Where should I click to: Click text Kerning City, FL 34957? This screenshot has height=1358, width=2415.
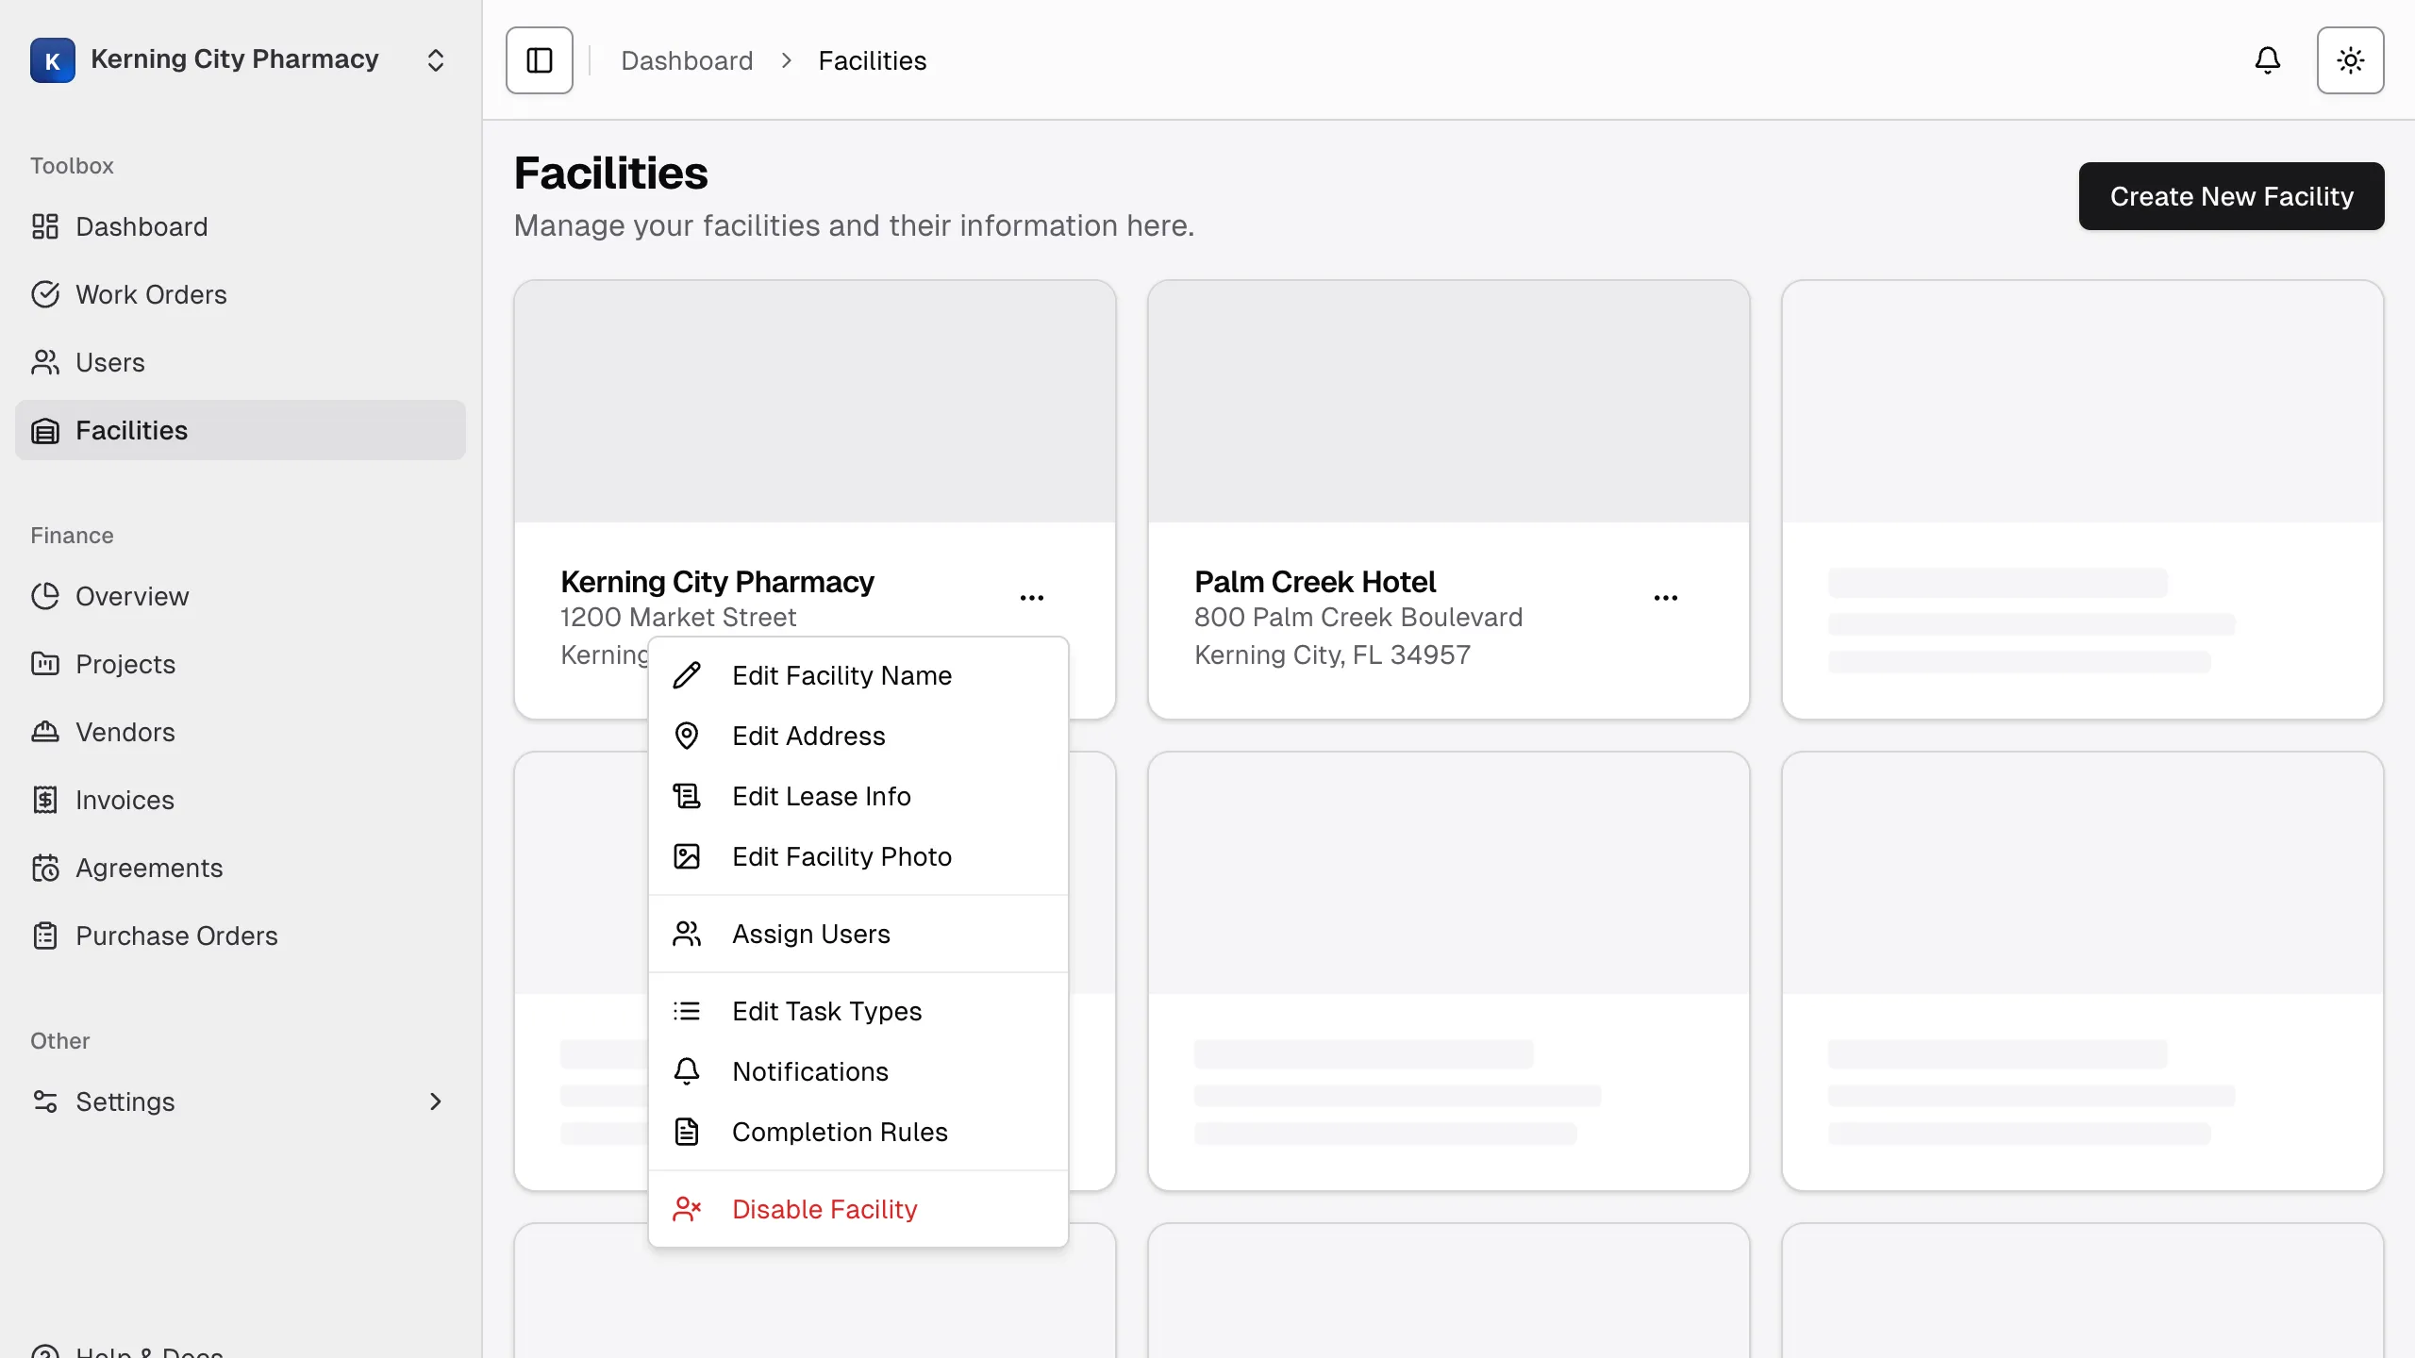(1332, 654)
